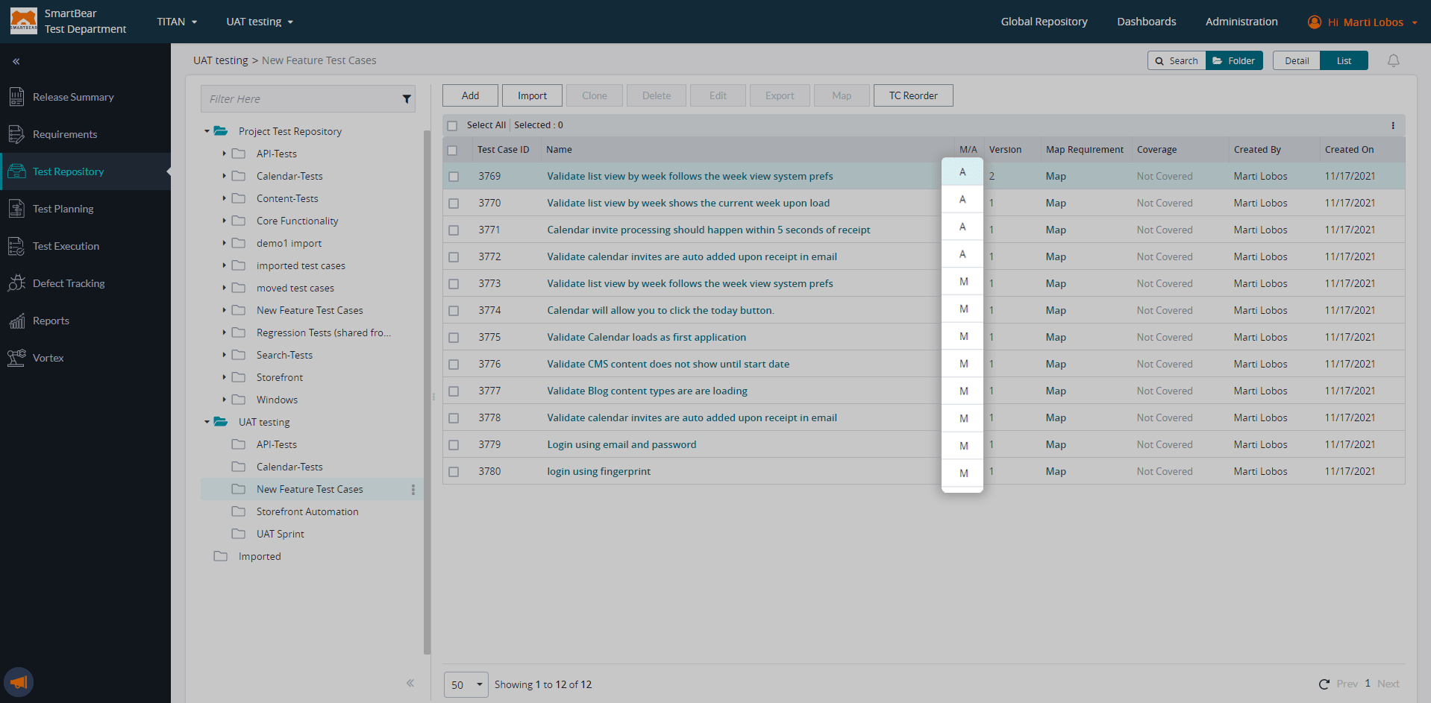Check the box for test case 3772

point(454,257)
